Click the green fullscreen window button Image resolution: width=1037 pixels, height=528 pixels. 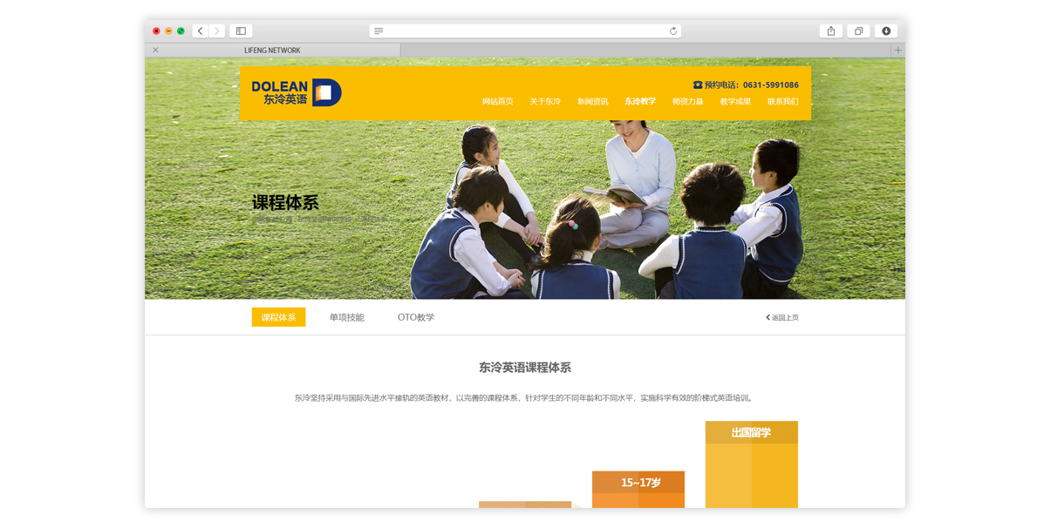pos(181,31)
